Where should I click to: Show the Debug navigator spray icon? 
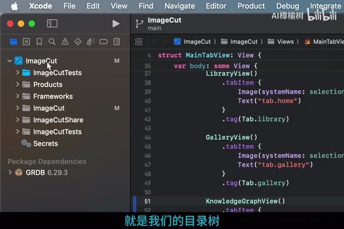[90, 41]
